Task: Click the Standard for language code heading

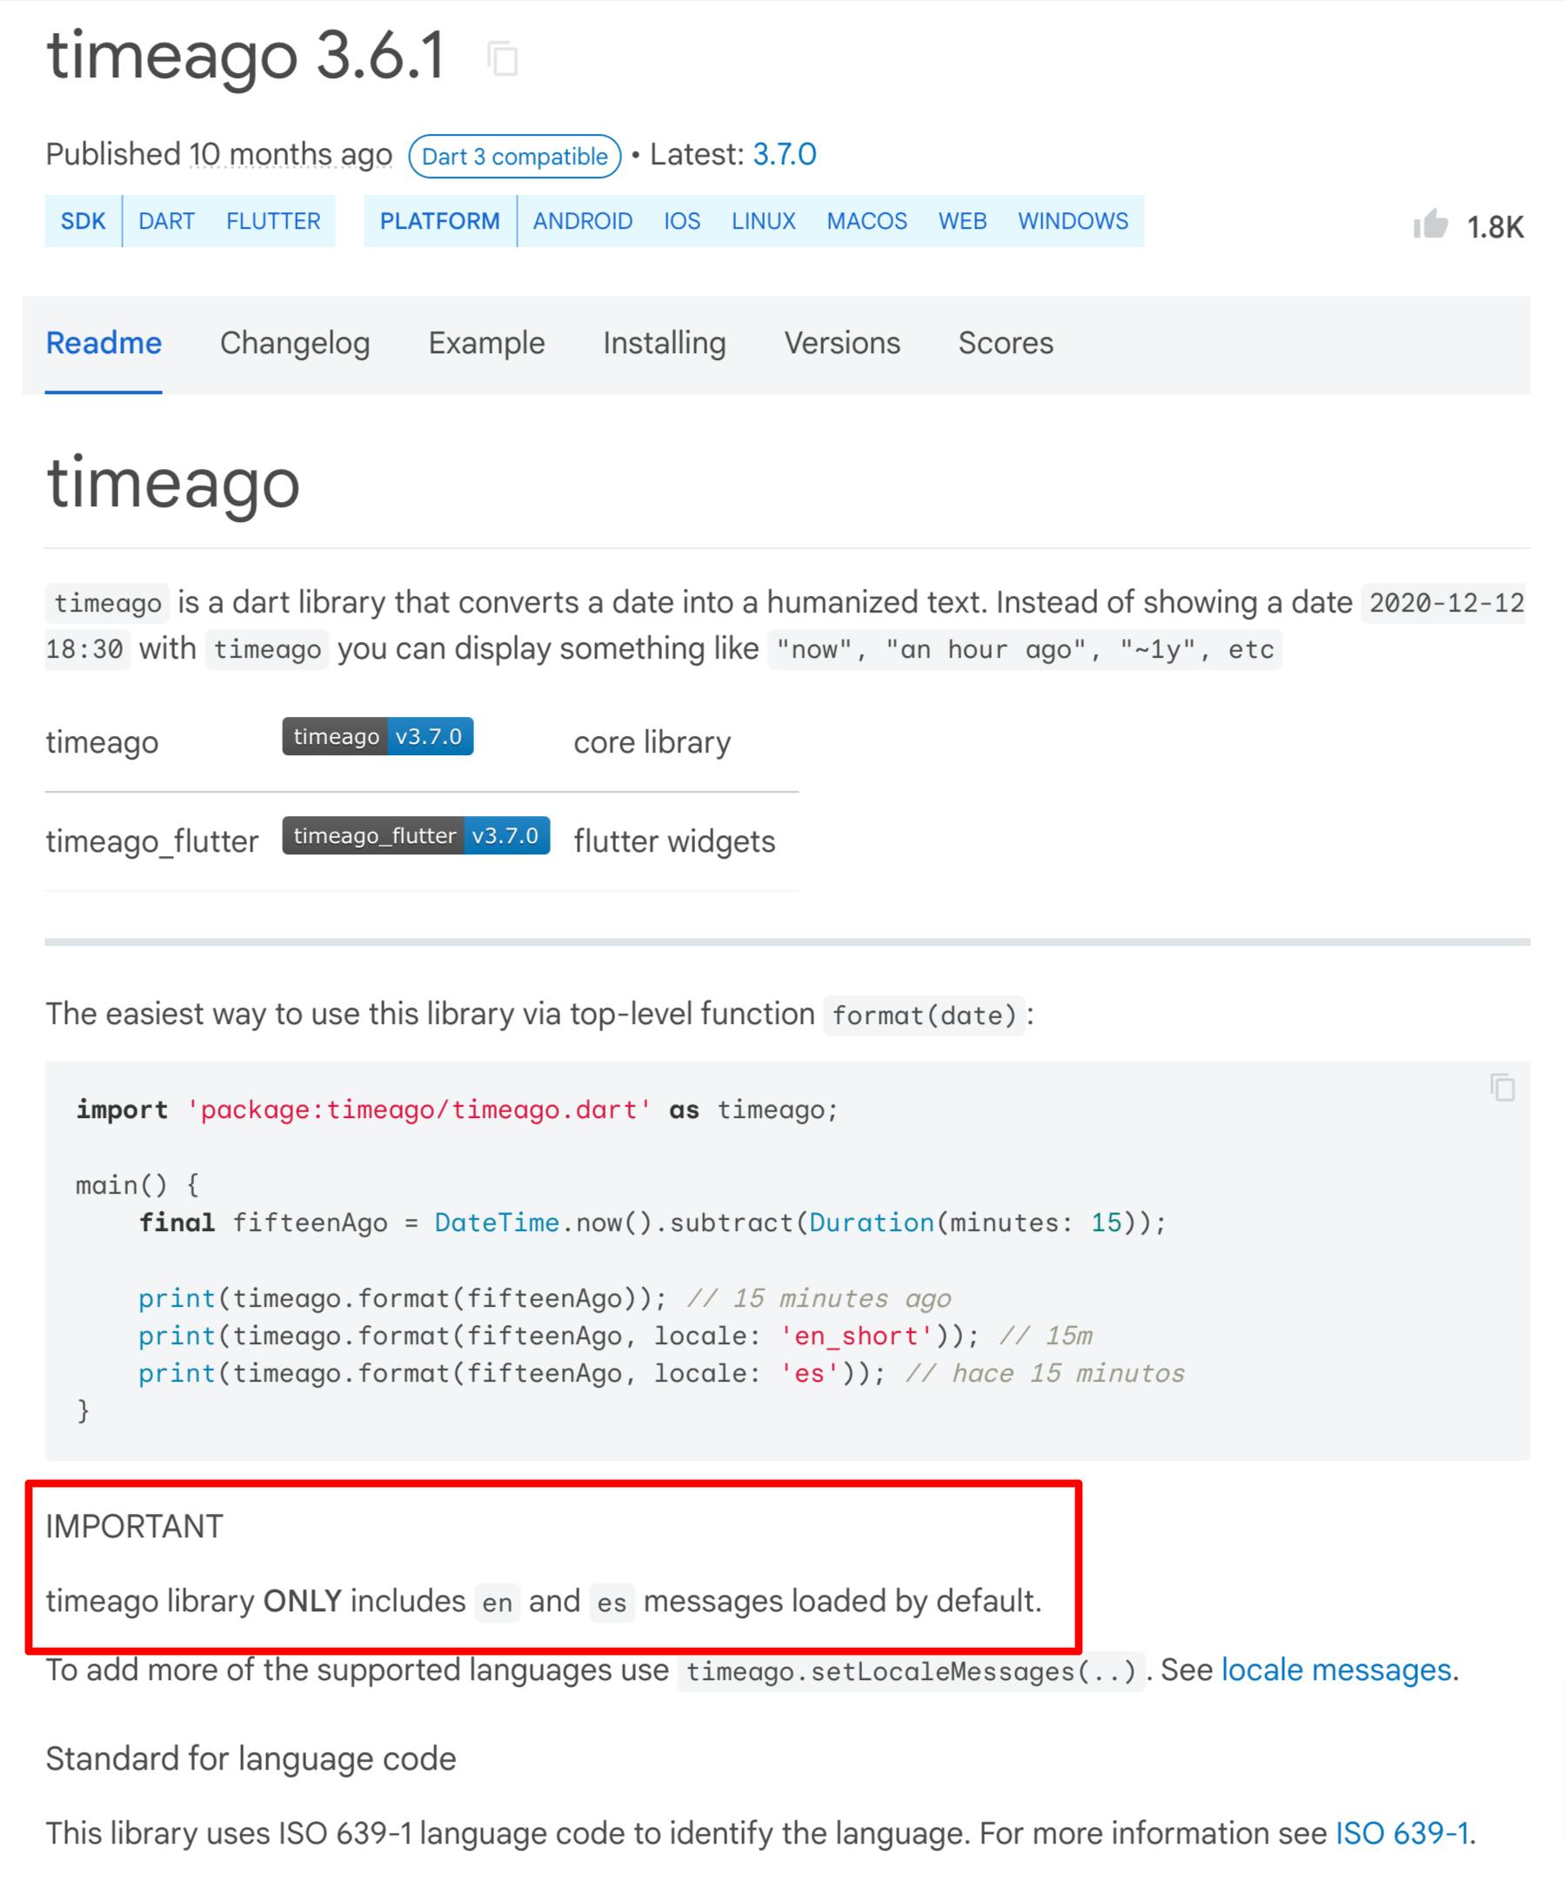Action: [x=251, y=1759]
